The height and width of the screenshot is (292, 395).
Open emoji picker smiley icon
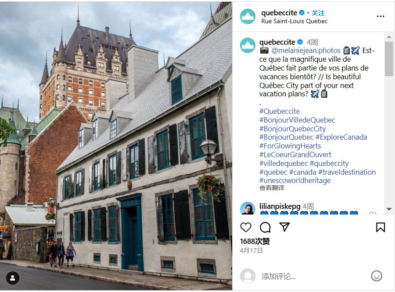[377, 276]
